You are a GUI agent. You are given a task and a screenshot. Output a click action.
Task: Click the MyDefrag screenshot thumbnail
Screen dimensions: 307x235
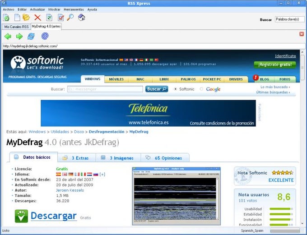point(176,196)
